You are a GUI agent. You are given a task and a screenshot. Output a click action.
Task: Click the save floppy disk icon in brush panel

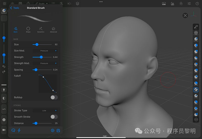coord(58,130)
